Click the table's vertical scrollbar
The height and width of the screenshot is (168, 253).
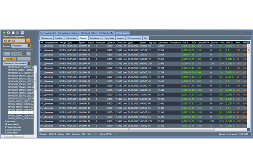point(249,84)
